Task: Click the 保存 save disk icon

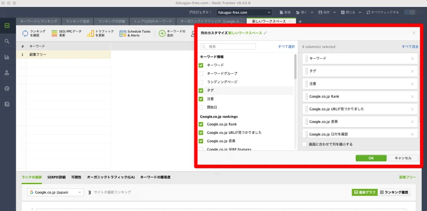Action: point(320,12)
